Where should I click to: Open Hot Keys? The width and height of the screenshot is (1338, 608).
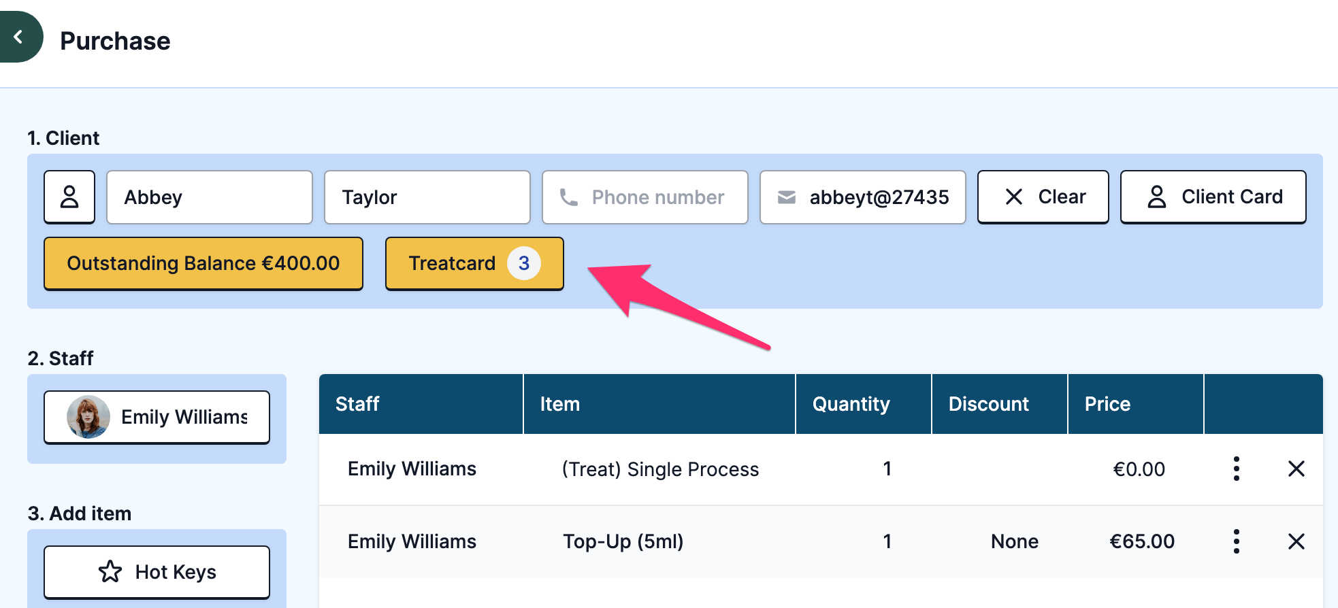[157, 572]
